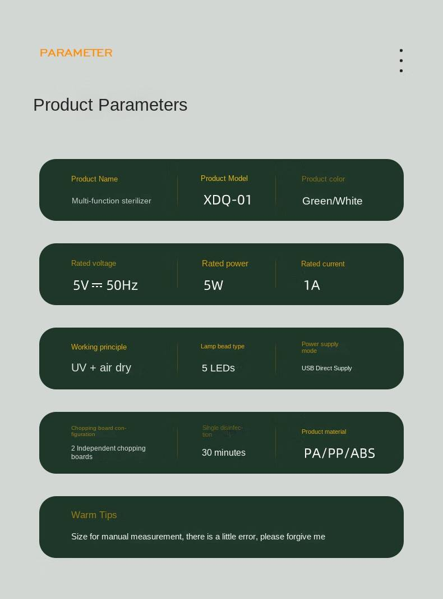Select the Product Parameters title text
Viewport: 443px width, 599px height.
pos(110,105)
